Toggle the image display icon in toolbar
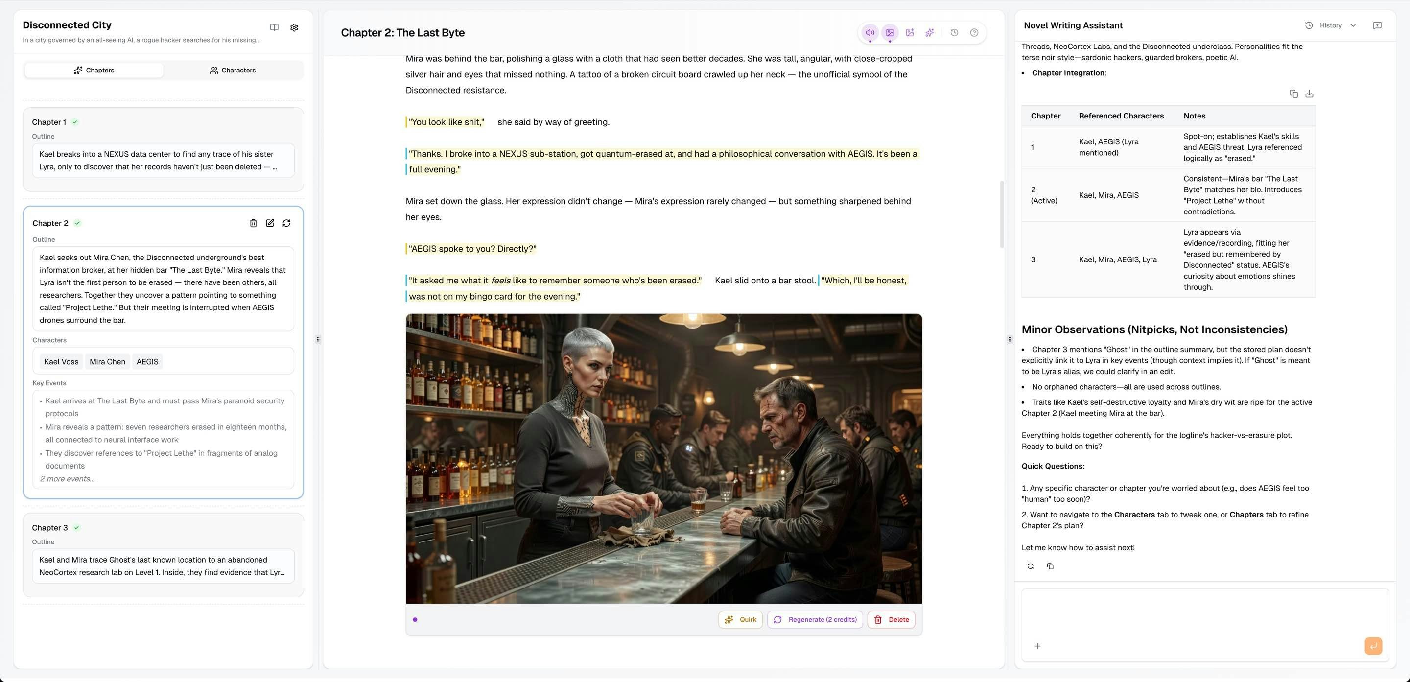1410x682 pixels. (890, 33)
